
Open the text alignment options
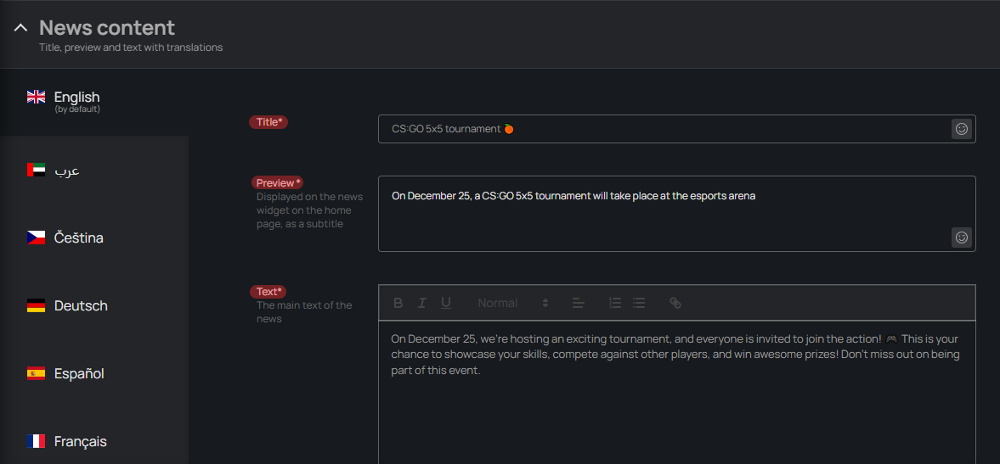pos(579,303)
